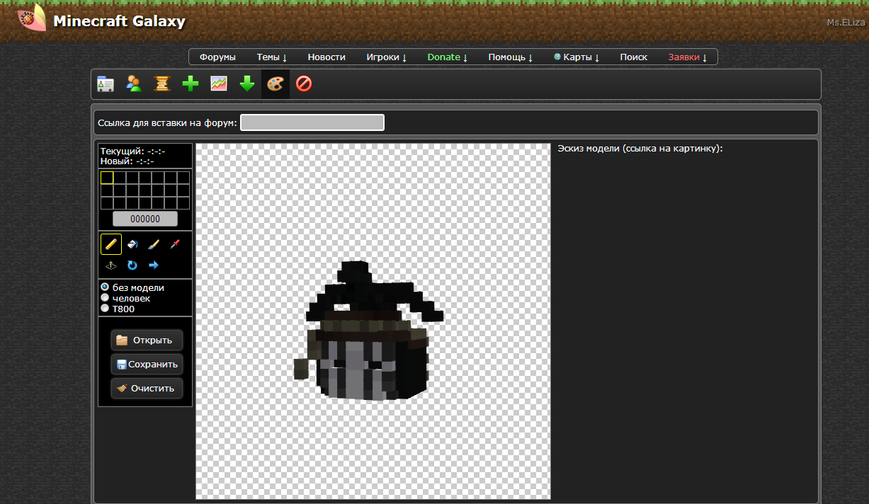869x504 pixels.
Task: Click the 'Minecraft Galaxy' site title
Action: (119, 21)
